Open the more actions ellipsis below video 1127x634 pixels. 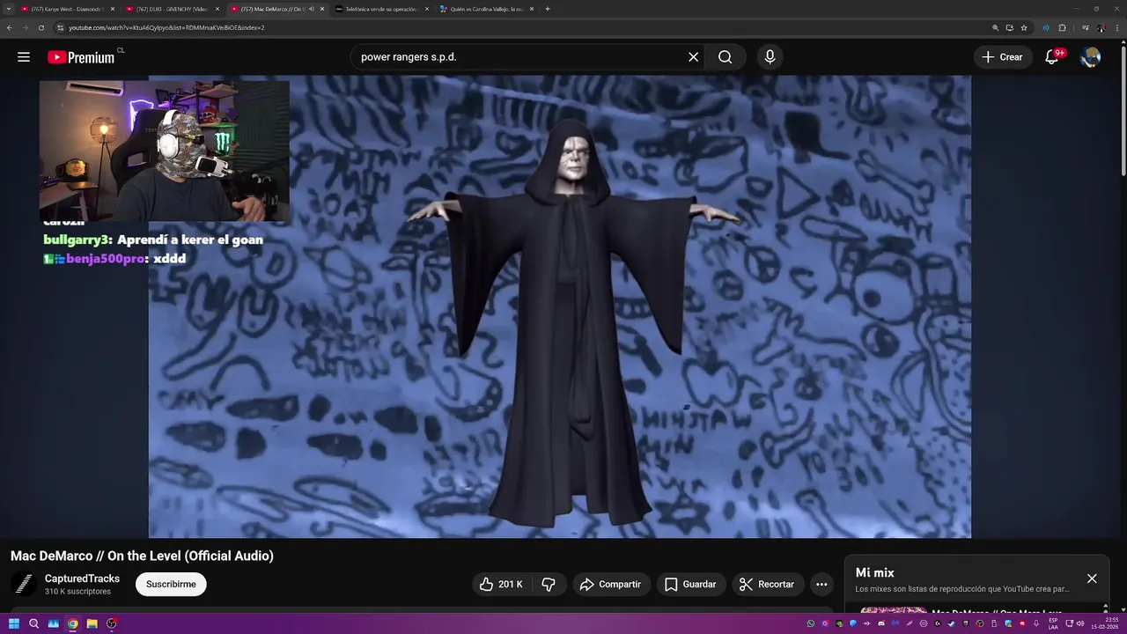821,585
